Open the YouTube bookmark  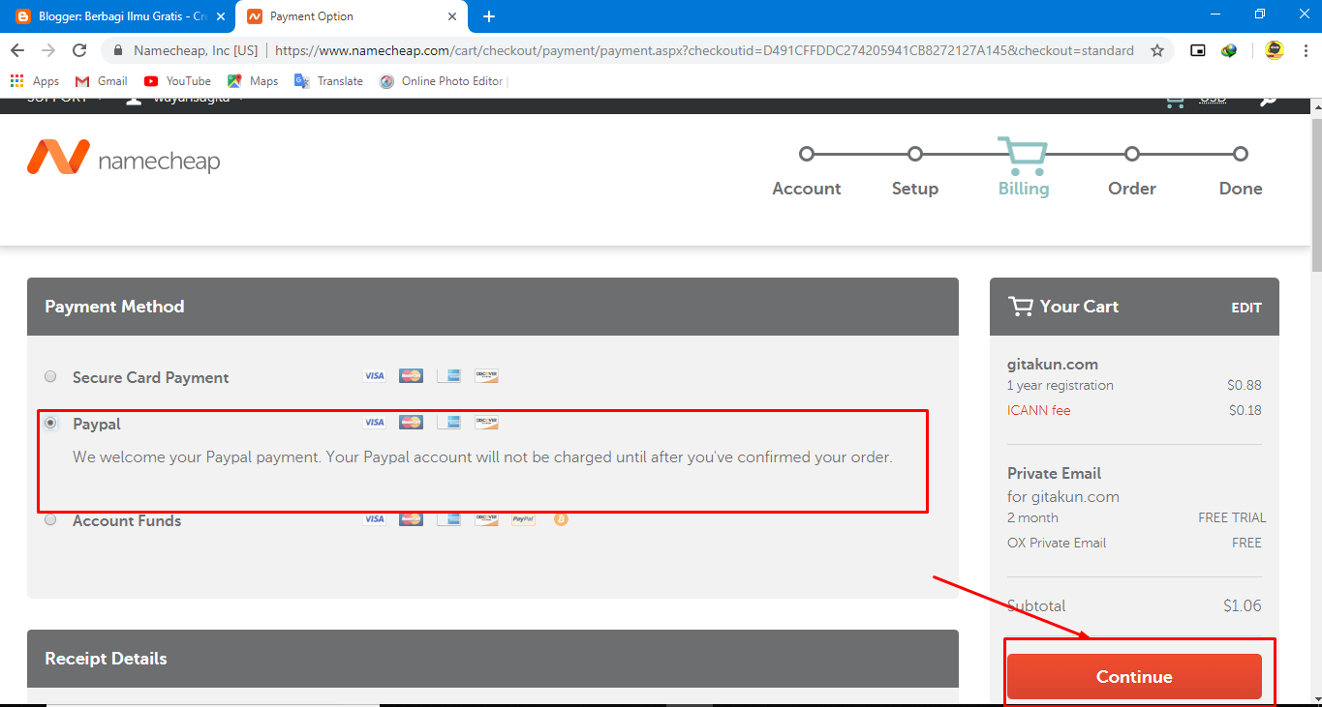(177, 81)
